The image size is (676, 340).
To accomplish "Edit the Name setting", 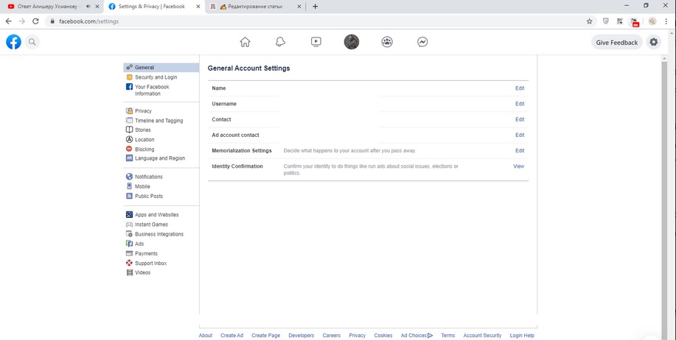I will tap(520, 88).
